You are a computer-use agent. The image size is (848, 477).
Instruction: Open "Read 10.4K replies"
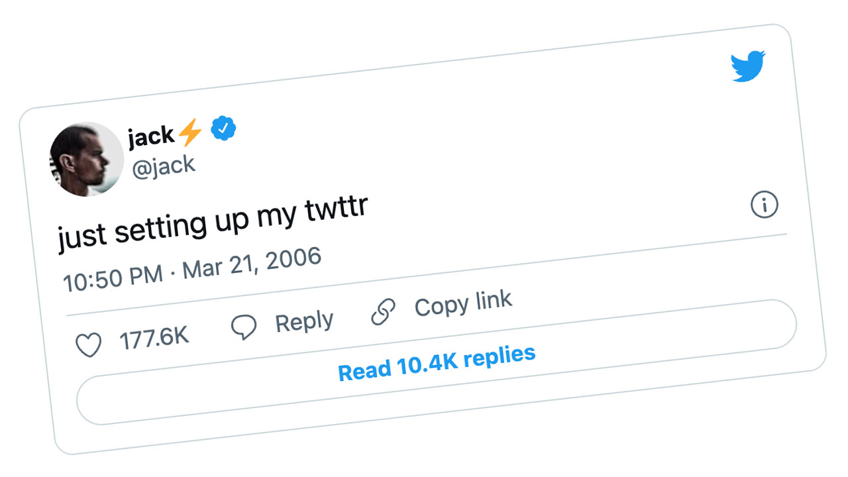point(437,363)
